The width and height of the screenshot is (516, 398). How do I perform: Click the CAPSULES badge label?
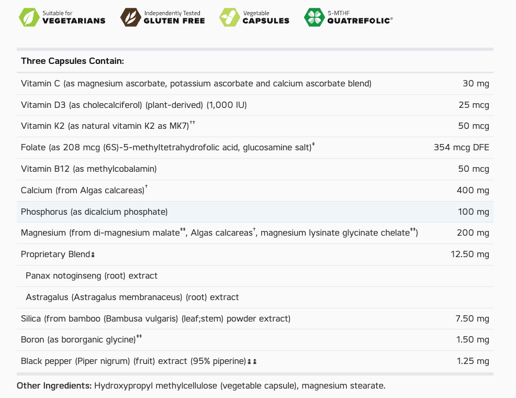pyautogui.click(x=266, y=21)
